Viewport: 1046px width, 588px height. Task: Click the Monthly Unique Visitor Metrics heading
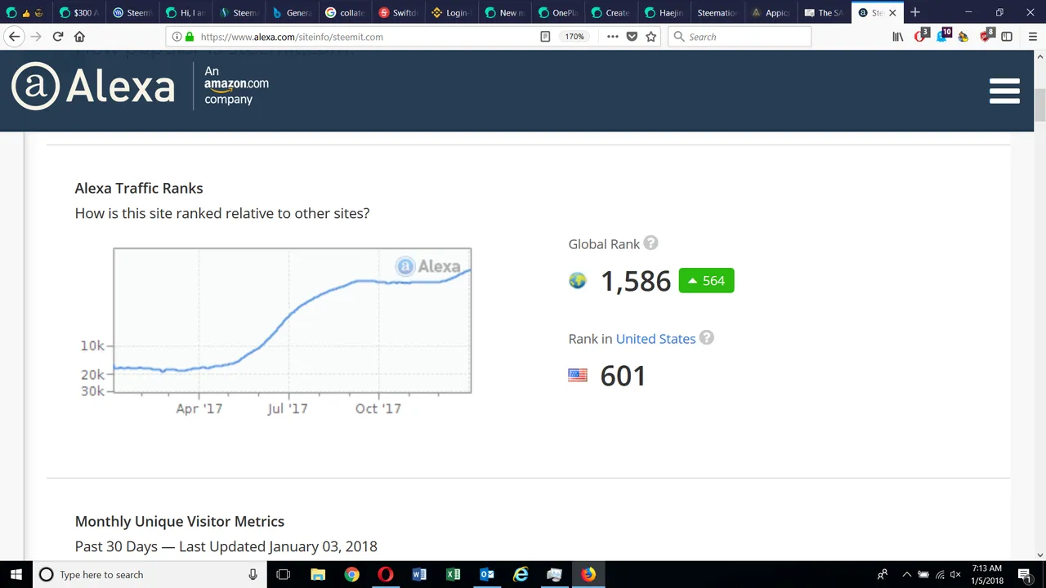point(180,521)
